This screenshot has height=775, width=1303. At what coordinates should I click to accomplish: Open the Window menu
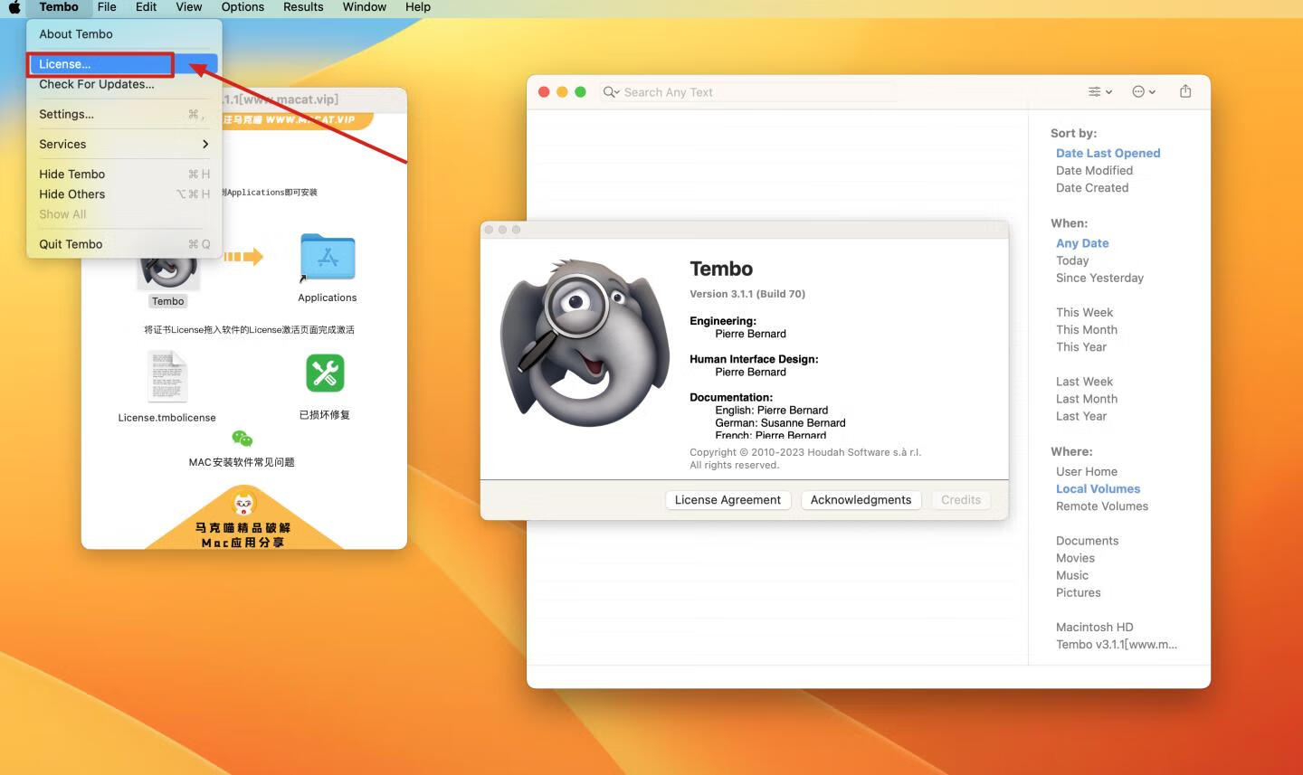[x=365, y=7]
